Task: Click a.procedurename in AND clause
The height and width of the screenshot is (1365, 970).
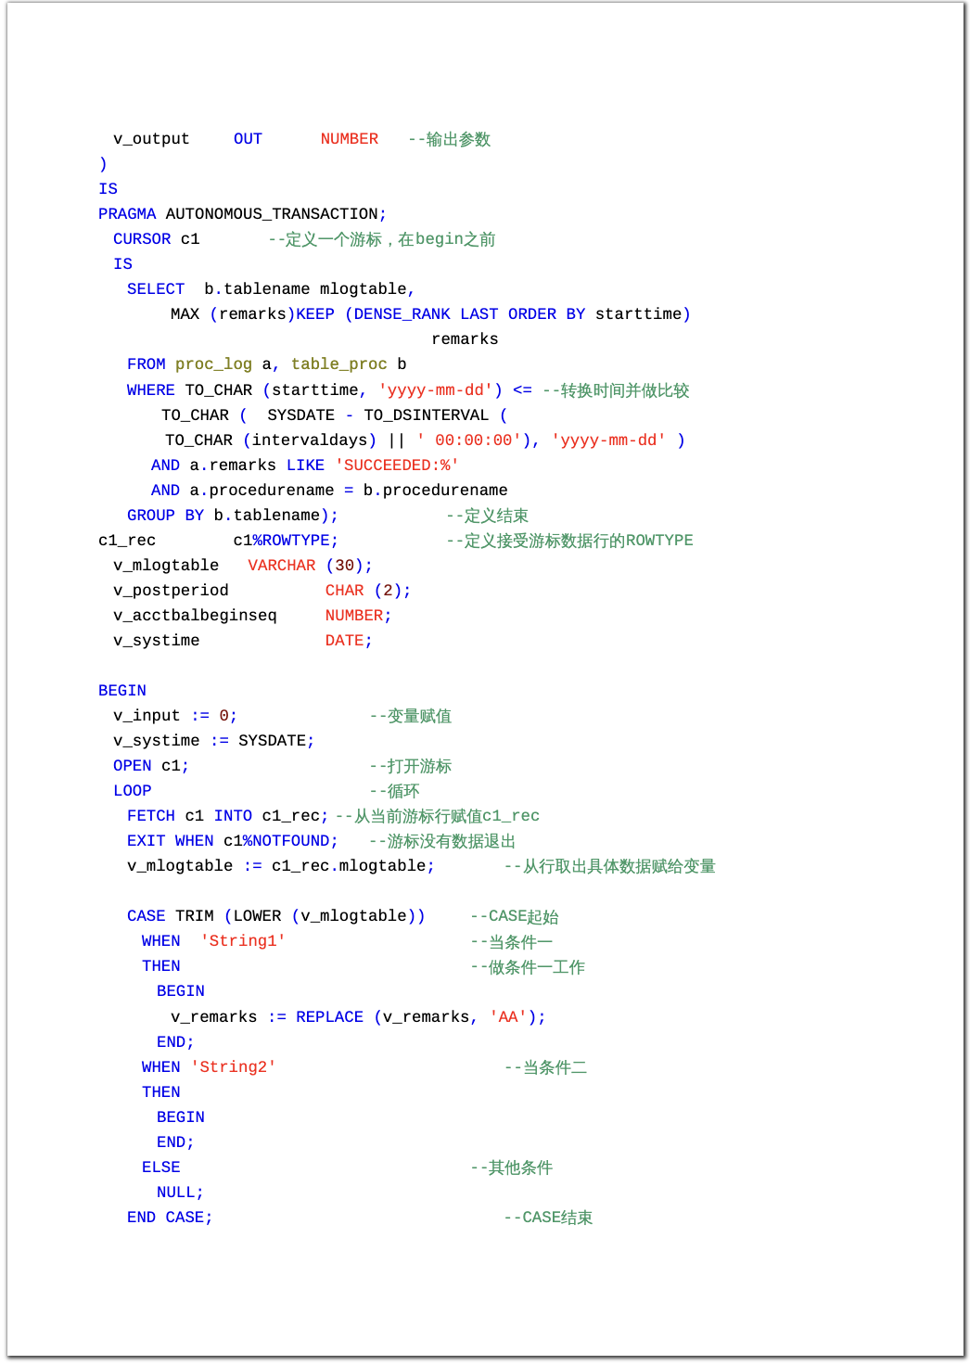Action: tap(262, 491)
